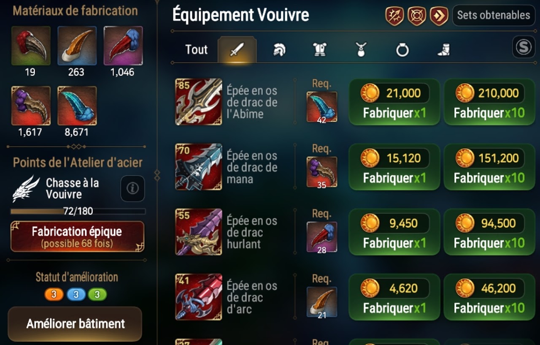Show necklace equipment category
Image resolution: width=540 pixels, height=345 pixels.
click(361, 50)
